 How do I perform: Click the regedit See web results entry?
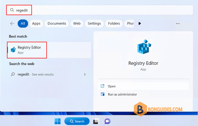49,74
